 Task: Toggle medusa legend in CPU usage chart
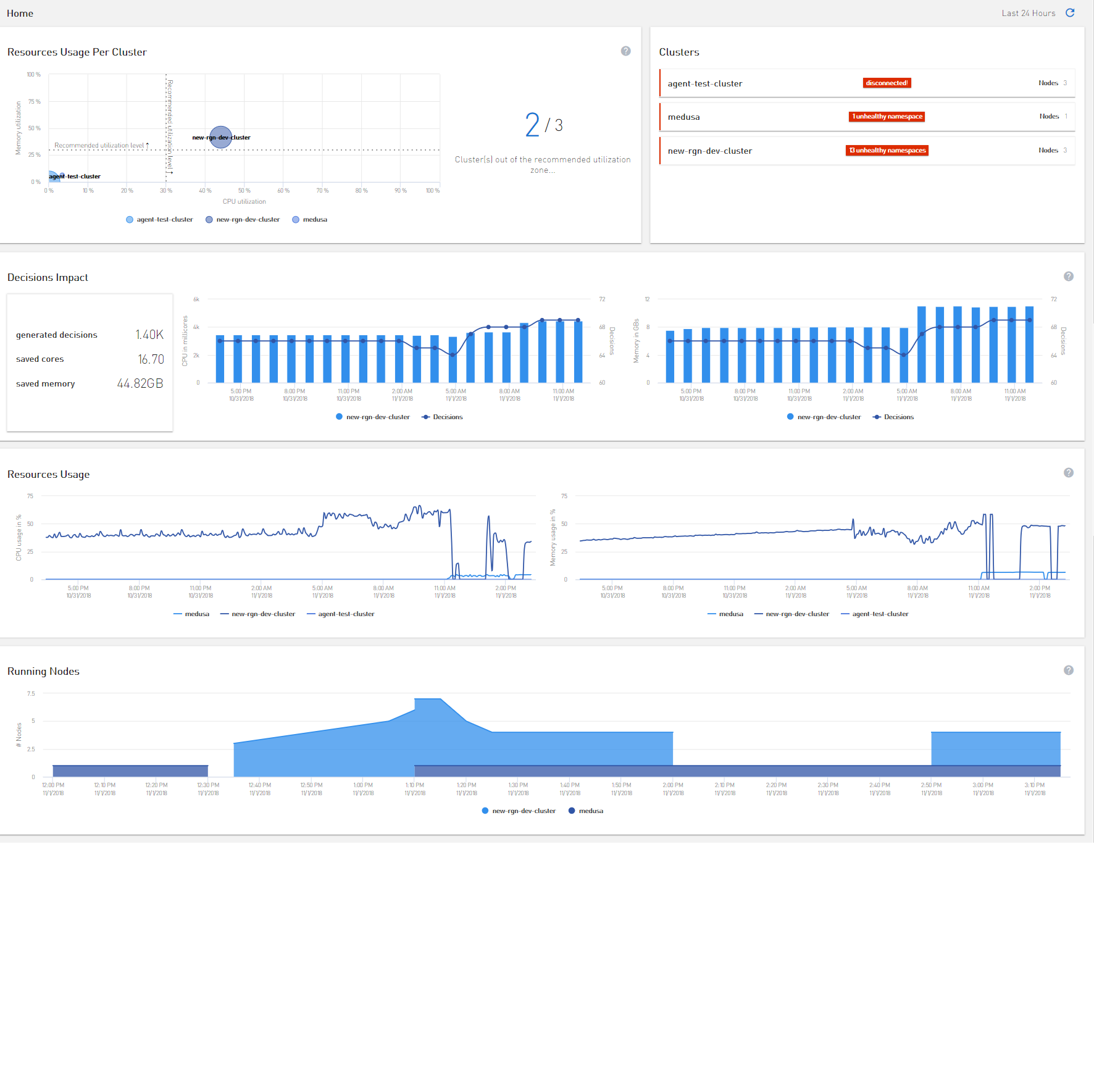(x=191, y=614)
